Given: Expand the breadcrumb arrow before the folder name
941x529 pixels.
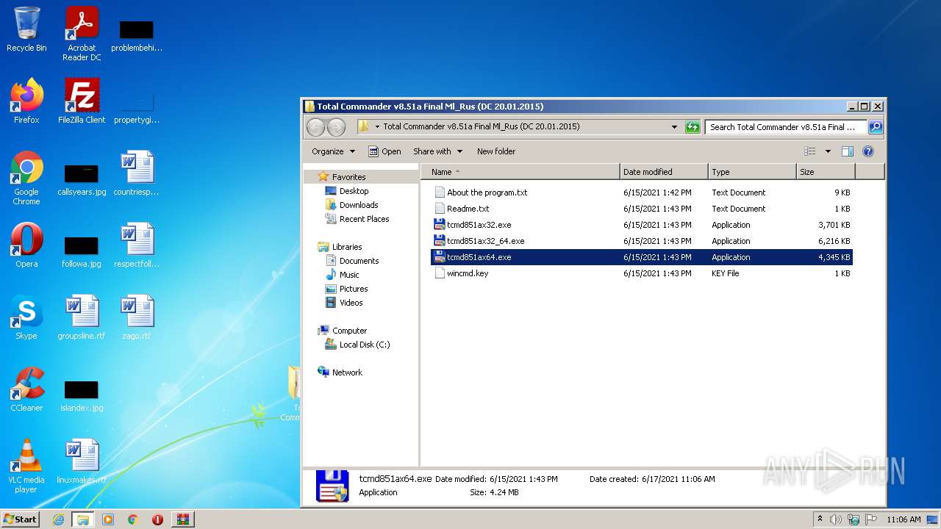Looking at the screenshot, I should pyautogui.click(x=377, y=127).
